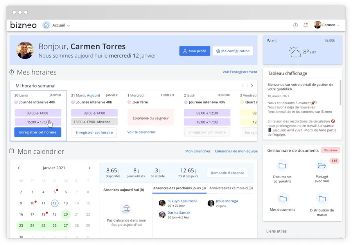Select the 08:00 → 14:00 purple slot on Lundi
This screenshot has height=245, width=352.
pyautogui.click(x=38, y=113)
